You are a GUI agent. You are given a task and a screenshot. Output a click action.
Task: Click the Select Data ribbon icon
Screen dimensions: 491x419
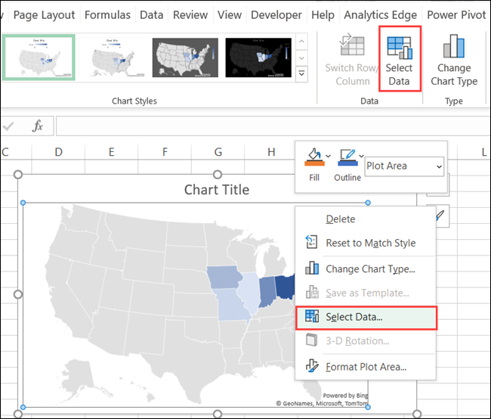coord(399,47)
